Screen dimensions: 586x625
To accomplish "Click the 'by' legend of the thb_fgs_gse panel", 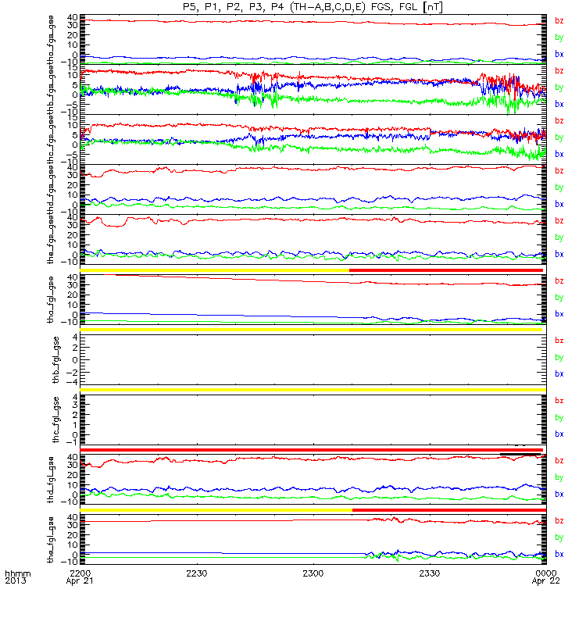I will tap(559, 87).
